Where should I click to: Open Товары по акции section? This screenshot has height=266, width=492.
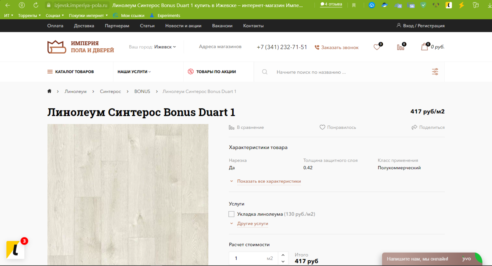(212, 72)
